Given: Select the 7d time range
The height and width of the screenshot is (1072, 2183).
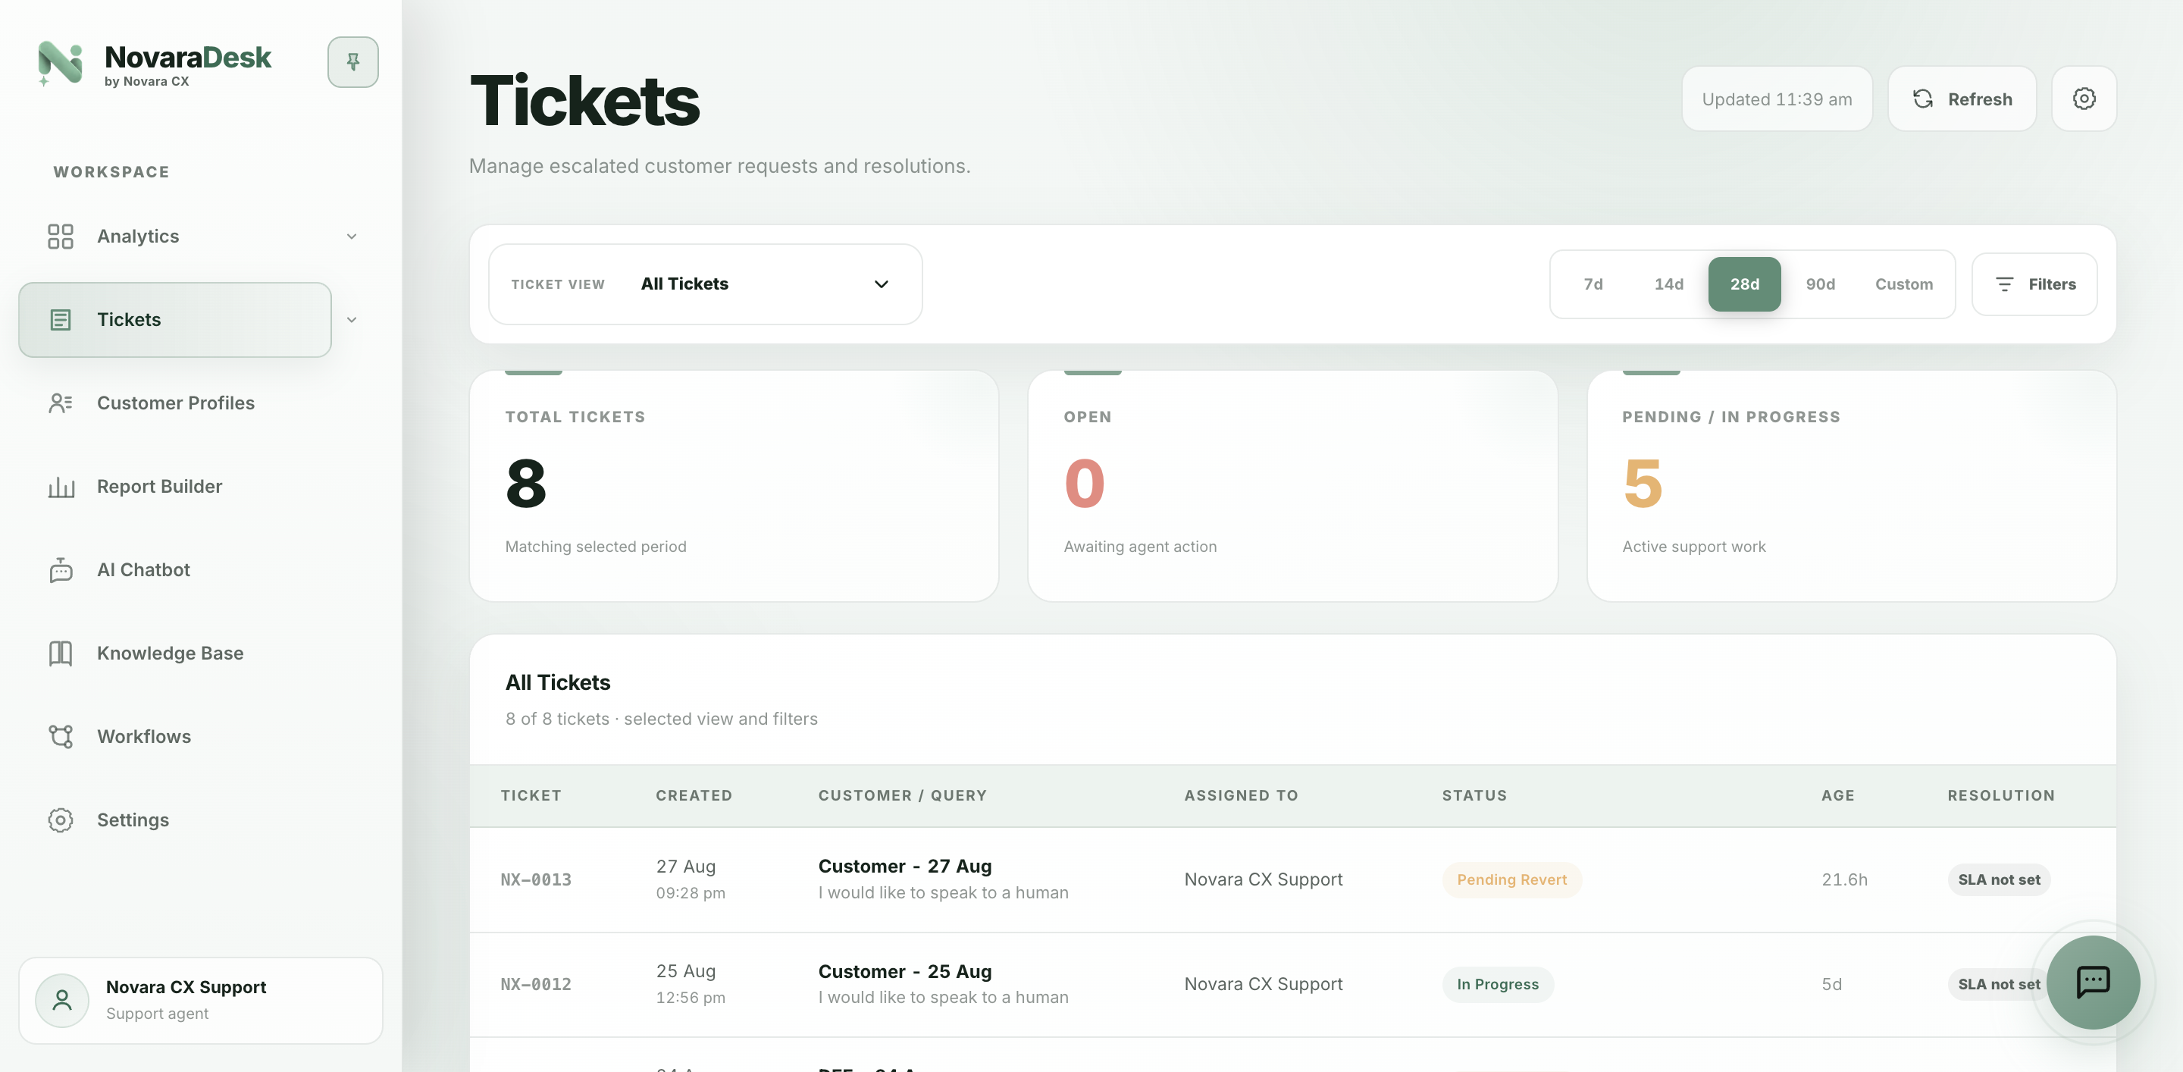Looking at the screenshot, I should [x=1593, y=284].
